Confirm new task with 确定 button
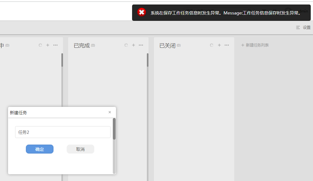 click(40, 149)
